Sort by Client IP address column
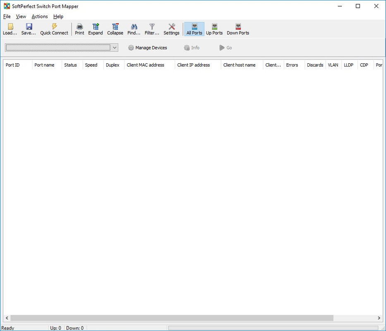 (198, 65)
